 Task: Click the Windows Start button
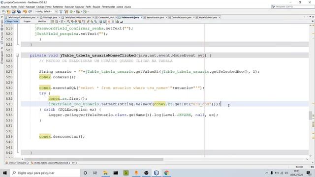pos(5,173)
